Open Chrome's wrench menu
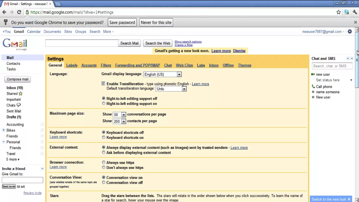Viewport: 359px width, 202px height. pos(355,12)
